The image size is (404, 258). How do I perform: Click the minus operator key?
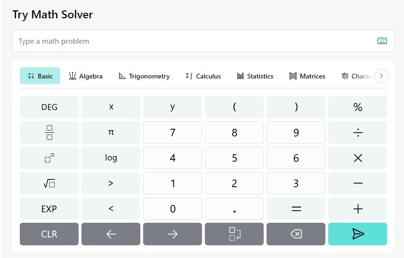coord(358,183)
